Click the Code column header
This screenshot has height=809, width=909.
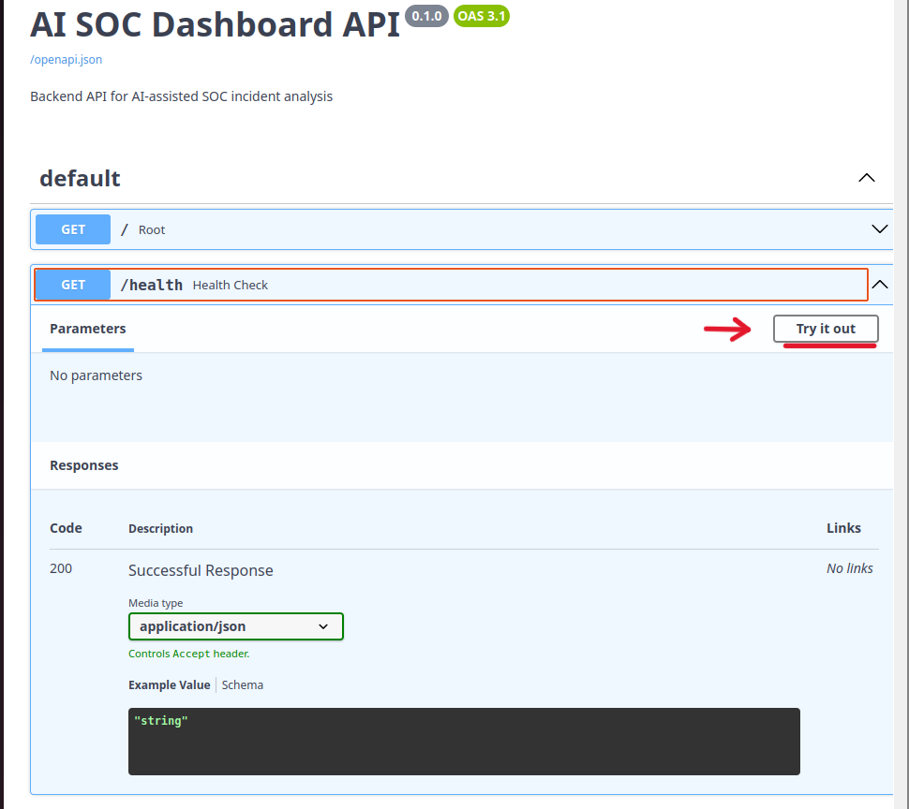(67, 528)
